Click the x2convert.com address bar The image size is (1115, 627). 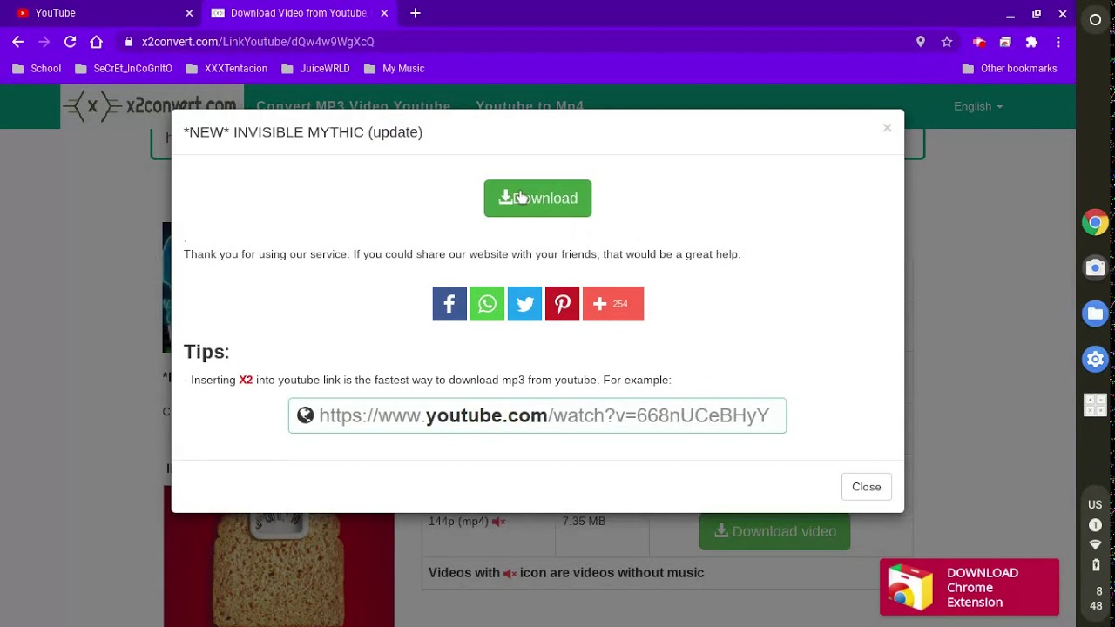click(x=514, y=42)
